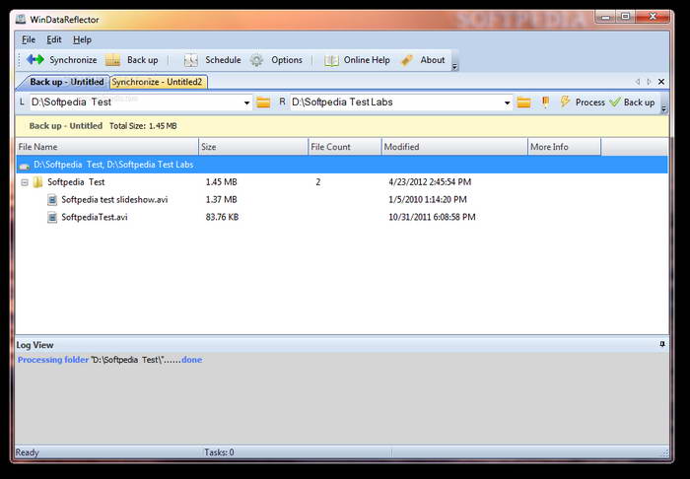Click the 1.37 MB size cell
690x479 pixels.
(x=222, y=200)
